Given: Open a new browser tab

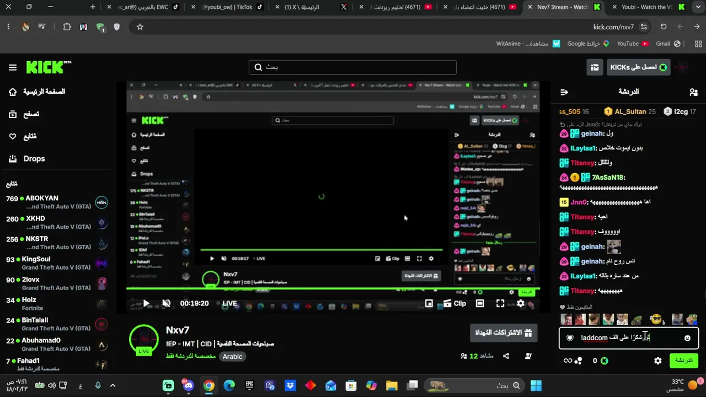Looking at the screenshot, I should 93,7.
